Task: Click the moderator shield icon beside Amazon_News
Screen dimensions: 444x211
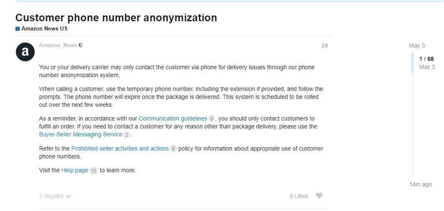Action: coord(81,45)
